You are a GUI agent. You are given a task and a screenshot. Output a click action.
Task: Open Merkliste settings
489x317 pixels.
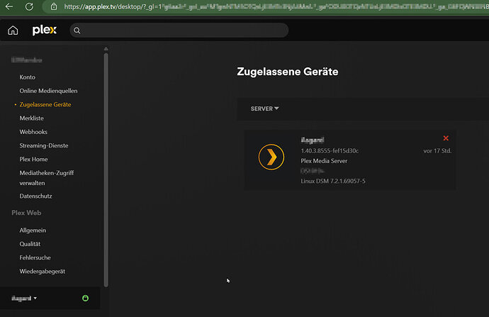(x=31, y=118)
